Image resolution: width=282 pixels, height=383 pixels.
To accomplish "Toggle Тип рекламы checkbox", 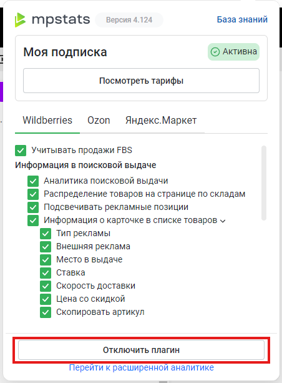I will click(x=46, y=234).
